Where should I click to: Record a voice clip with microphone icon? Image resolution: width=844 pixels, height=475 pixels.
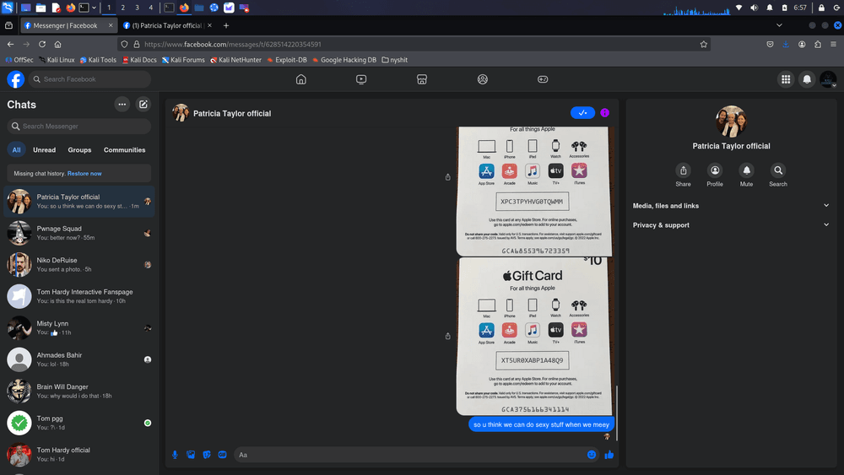point(175,455)
